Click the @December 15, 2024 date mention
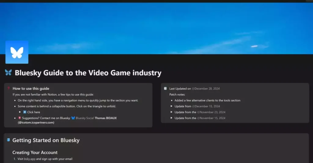 pyautogui.click(x=206, y=106)
